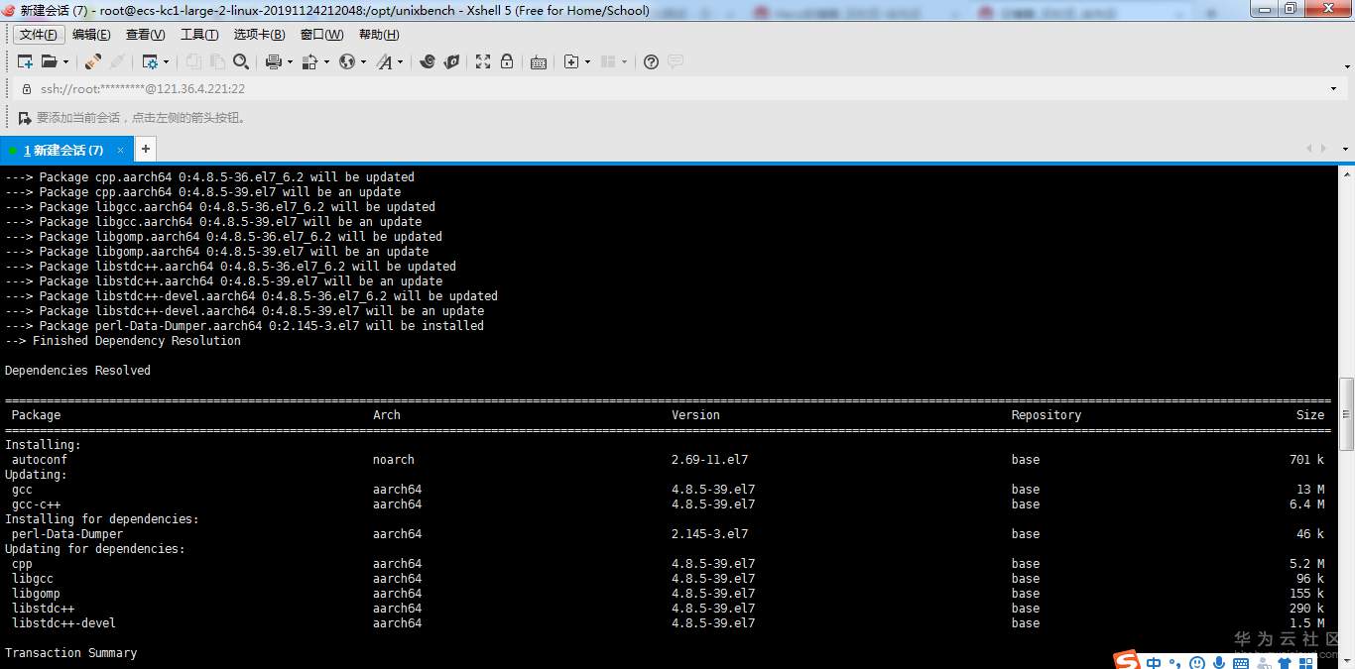Click the Paste toolbar icon
Viewport: 1355px width, 669px height.
(217, 61)
